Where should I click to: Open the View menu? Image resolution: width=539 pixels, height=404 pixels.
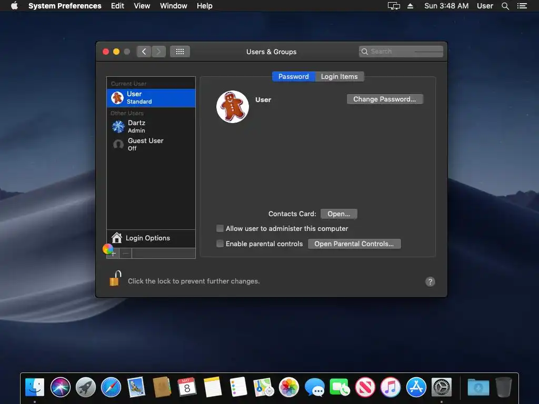tap(142, 6)
